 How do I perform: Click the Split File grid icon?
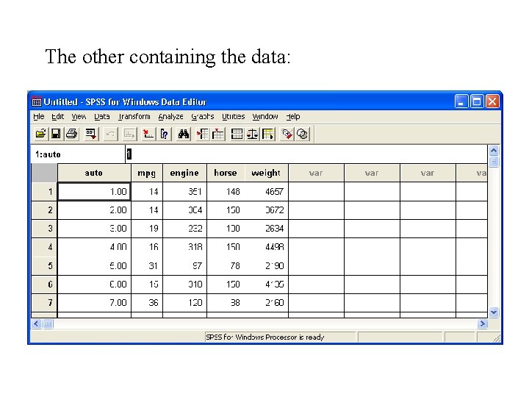point(237,134)
